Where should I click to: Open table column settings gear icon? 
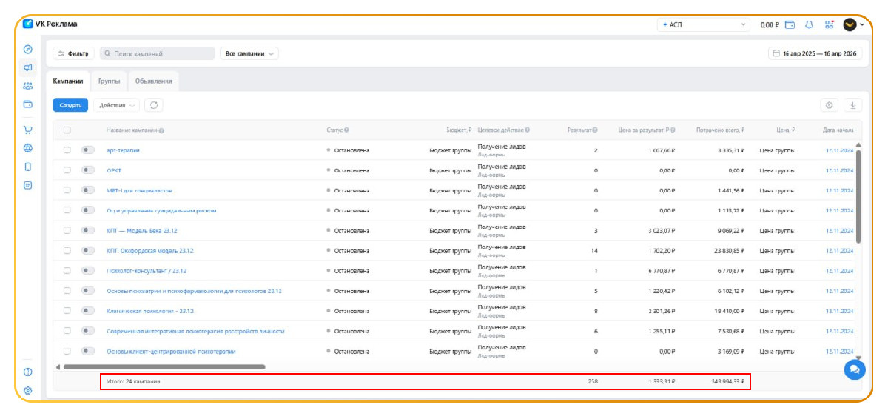[x=829, y=105]
